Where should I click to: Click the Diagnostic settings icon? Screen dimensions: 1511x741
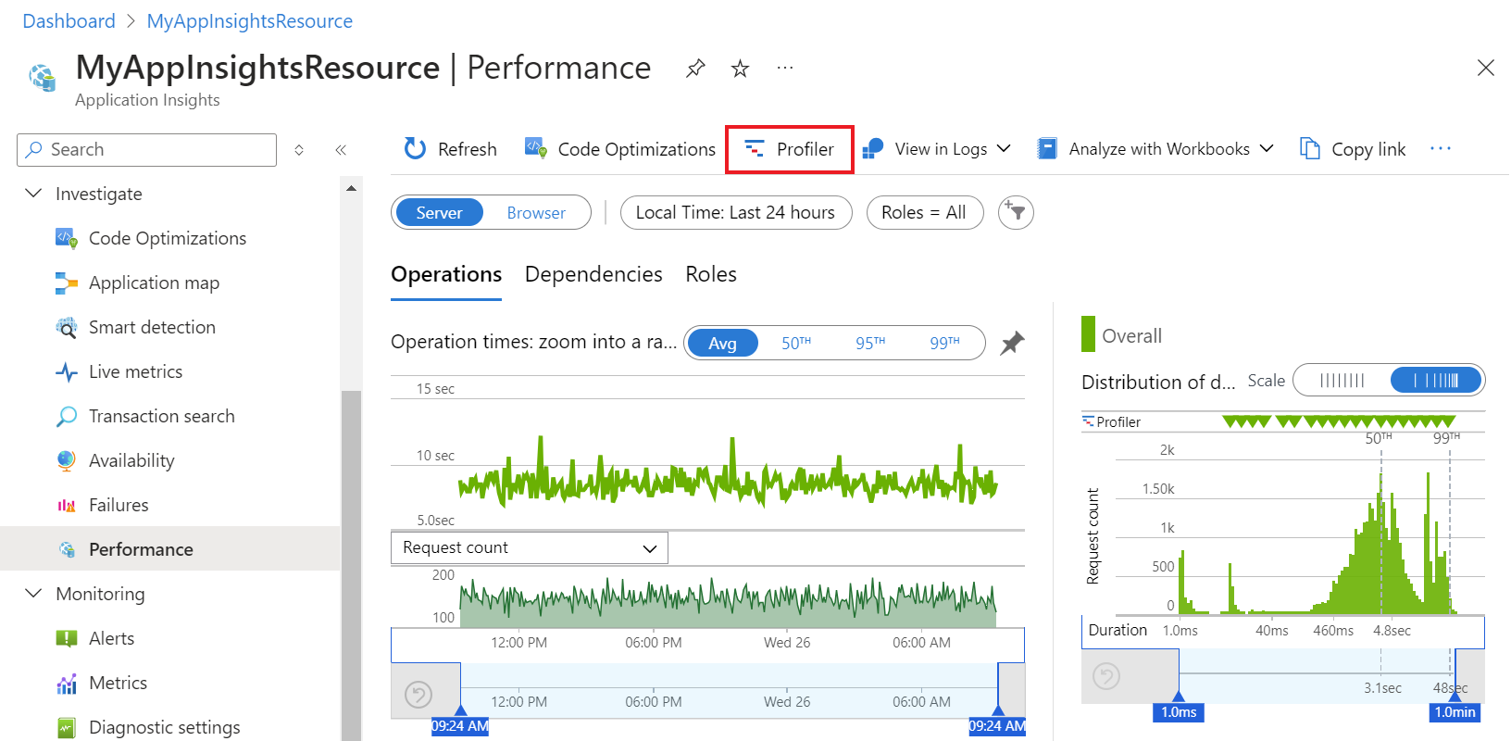67,727
